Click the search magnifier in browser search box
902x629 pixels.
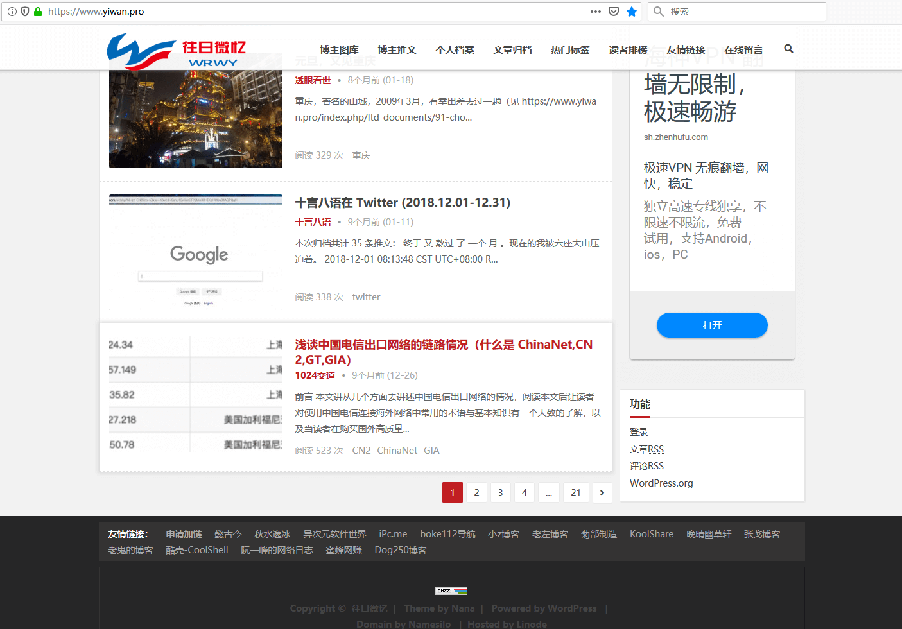(x=658, y=12)
